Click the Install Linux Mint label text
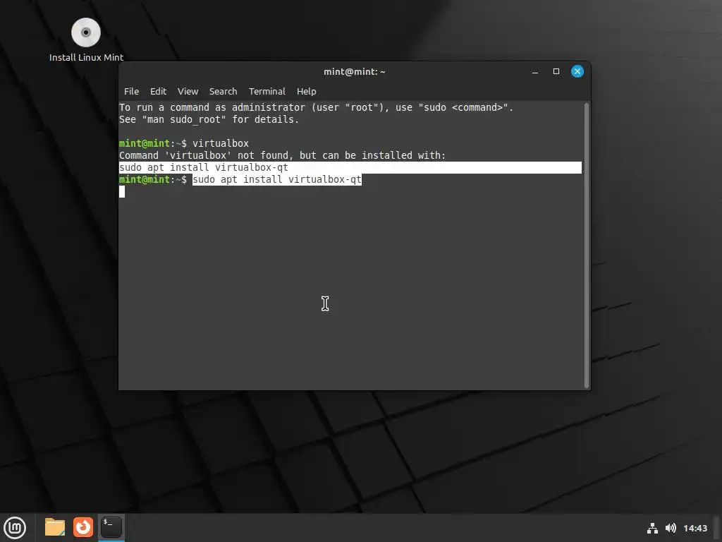 click(87, 57)
